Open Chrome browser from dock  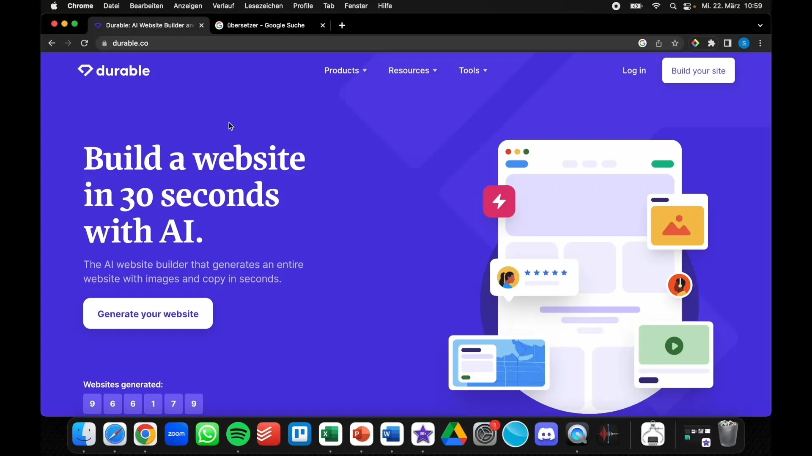click(145, 434)
